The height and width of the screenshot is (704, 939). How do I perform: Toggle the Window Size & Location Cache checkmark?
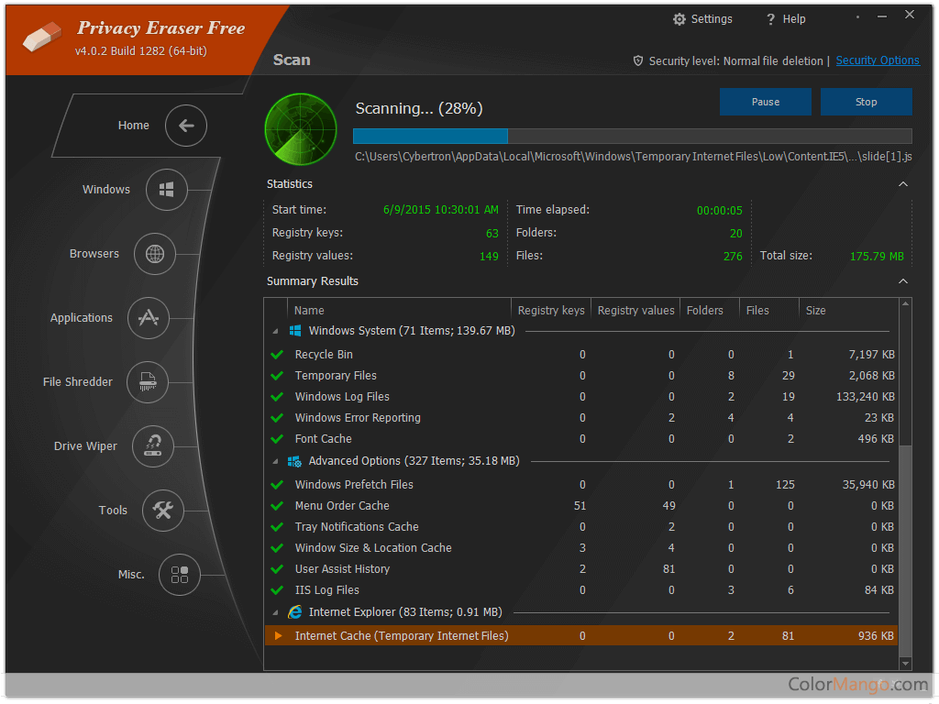point(277,548)
